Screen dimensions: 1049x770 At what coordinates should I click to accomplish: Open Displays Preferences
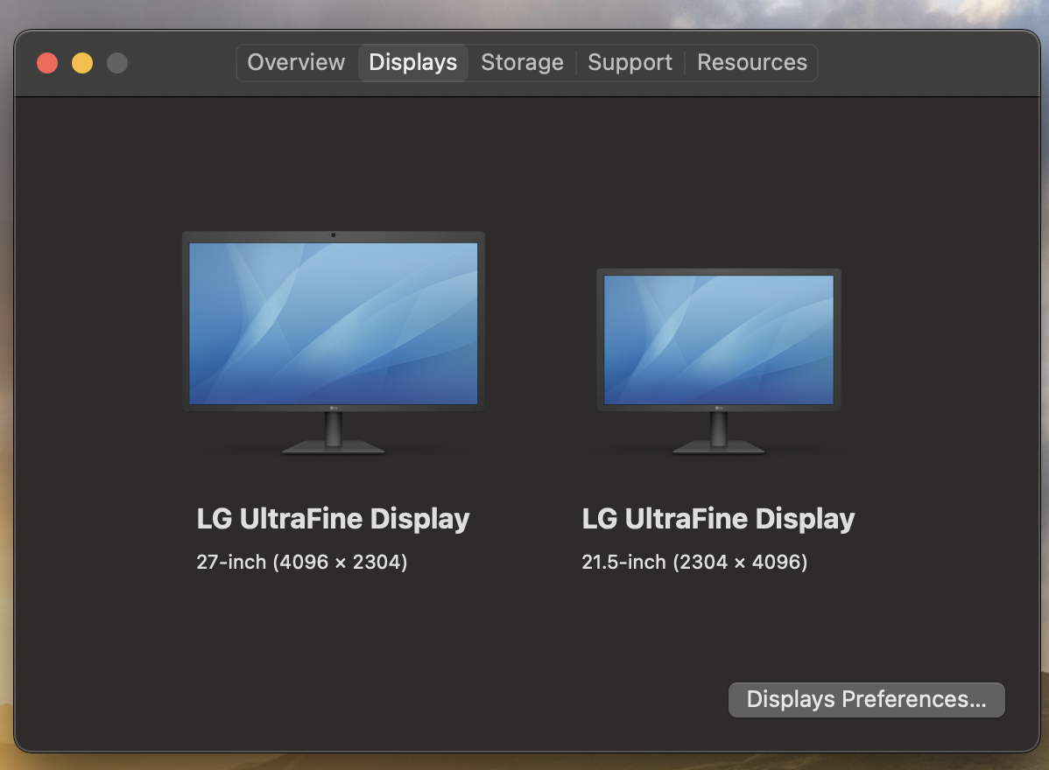[x=866, y=700]
